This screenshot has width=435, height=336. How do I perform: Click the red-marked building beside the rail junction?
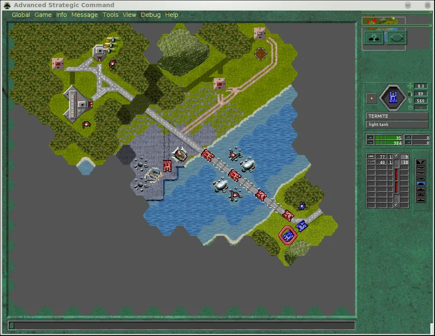tap(220, 84)
